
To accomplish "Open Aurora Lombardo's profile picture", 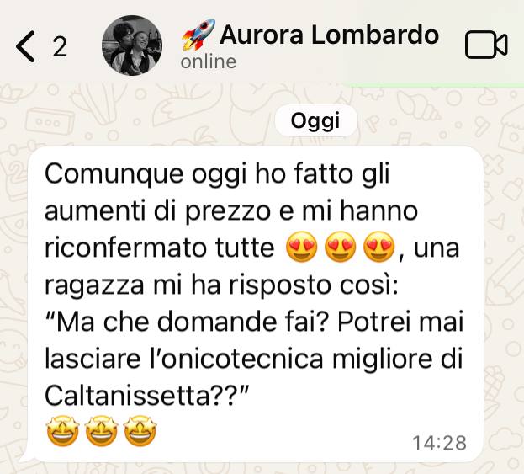I will pos(132,45).
